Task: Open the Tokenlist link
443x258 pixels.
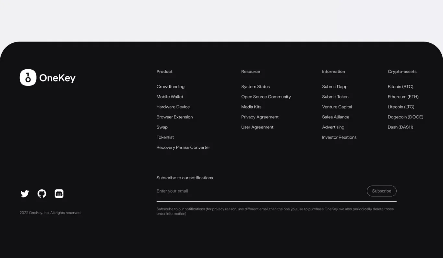Action: click(165, 137)
